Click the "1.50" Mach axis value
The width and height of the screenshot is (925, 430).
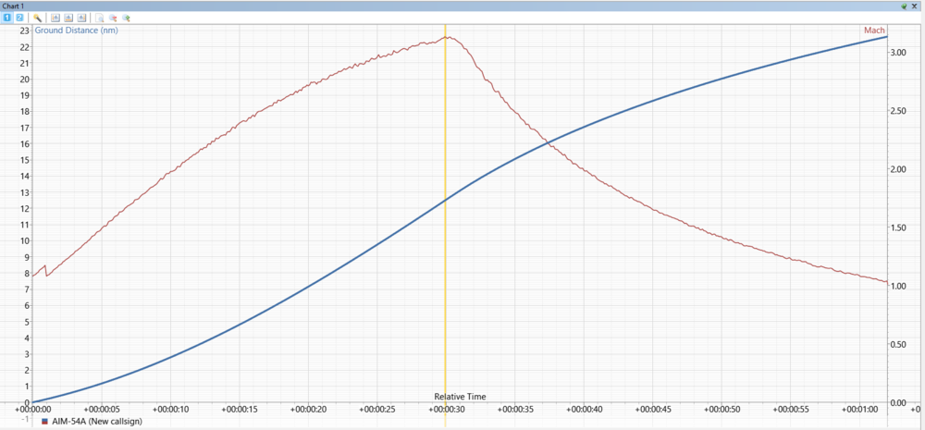tap(898, 227)
